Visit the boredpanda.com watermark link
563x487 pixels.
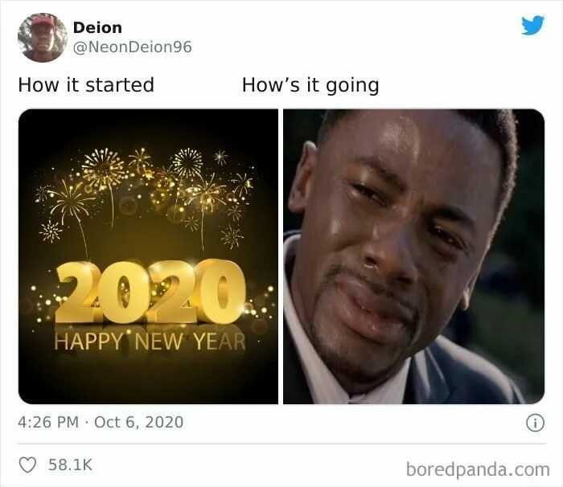(x=478, y=469)
